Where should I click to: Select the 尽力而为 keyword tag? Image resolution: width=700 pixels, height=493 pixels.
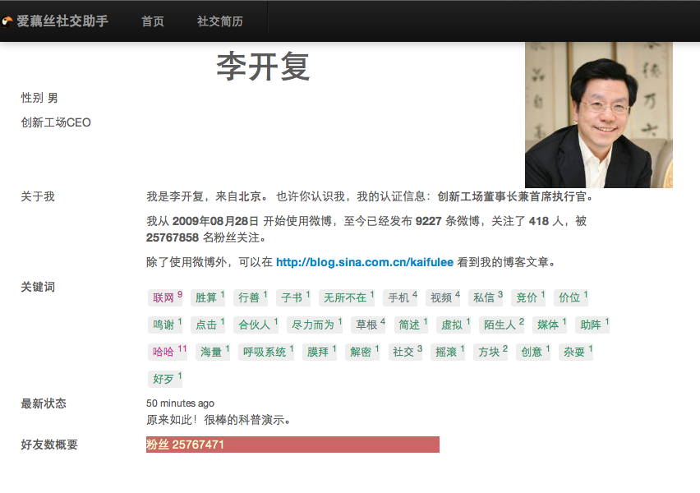click(x=315, y=325)
